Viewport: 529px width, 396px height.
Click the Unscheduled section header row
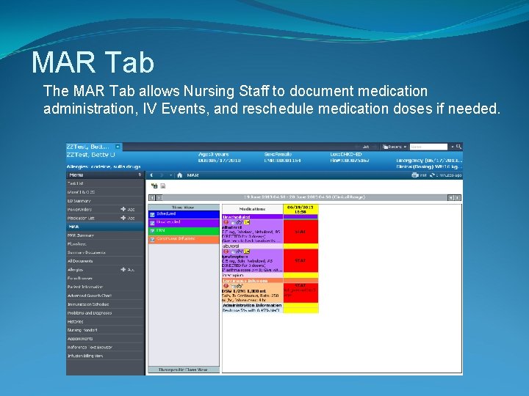click(x=252, y=217)
